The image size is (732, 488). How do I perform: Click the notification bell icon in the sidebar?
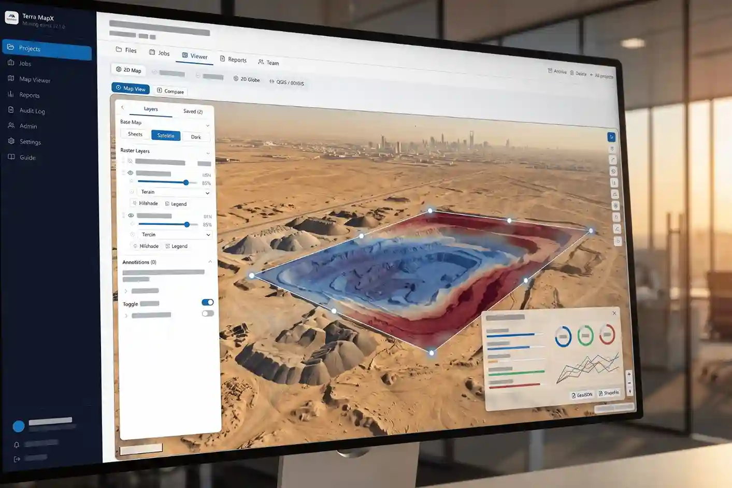[17, 445]
